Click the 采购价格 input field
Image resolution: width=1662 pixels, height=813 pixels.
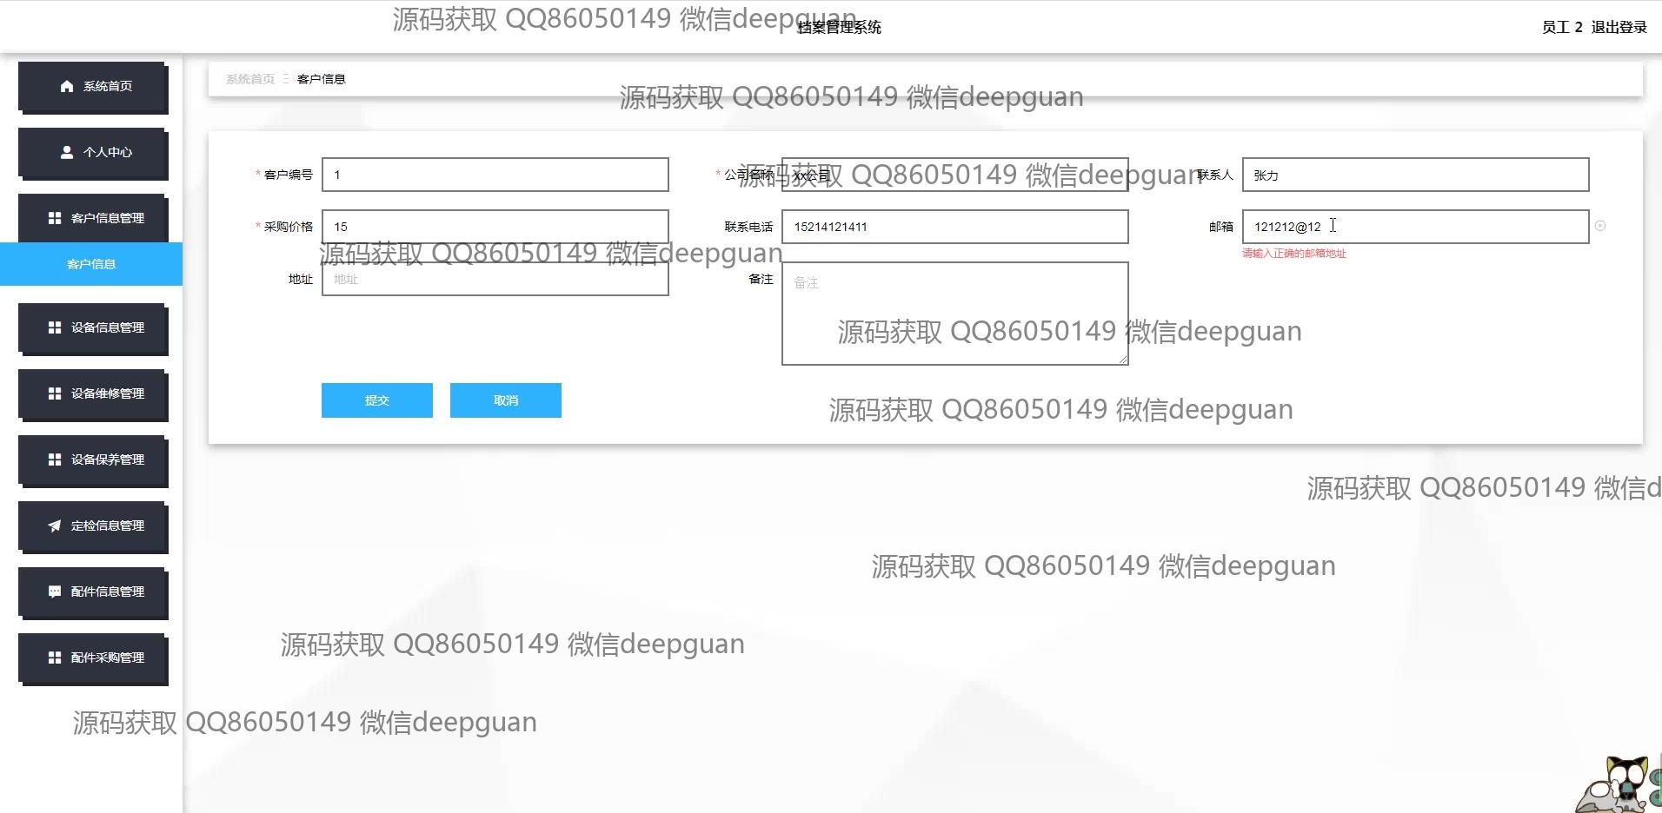point(495,227)
